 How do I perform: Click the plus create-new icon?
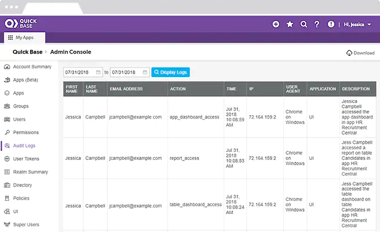point(275,24)
